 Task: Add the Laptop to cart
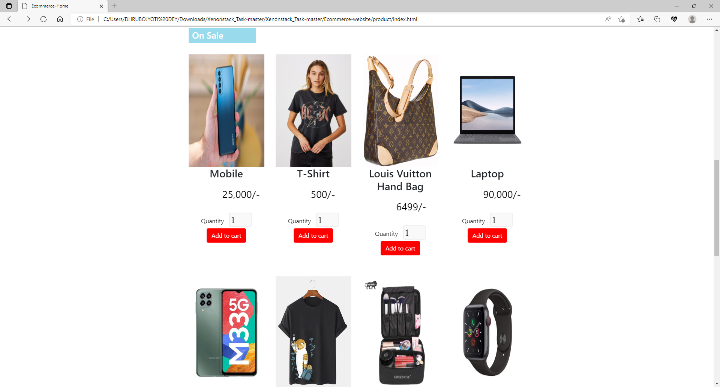[487, 235]
